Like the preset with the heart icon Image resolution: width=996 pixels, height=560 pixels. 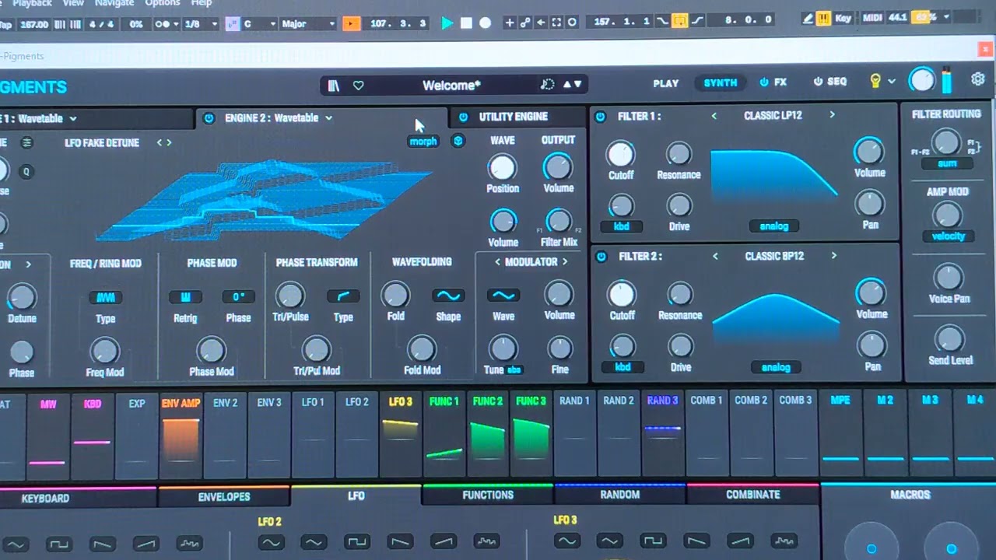point(358,86)
